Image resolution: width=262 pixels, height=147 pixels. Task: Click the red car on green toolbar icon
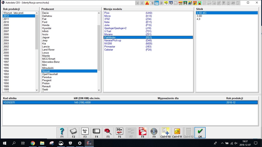pos(200,3)
